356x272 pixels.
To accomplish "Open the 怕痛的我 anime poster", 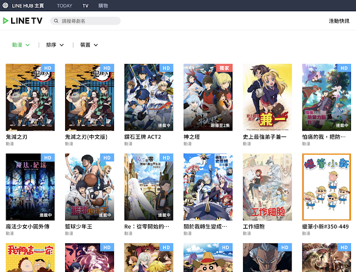I will [327, 97].
